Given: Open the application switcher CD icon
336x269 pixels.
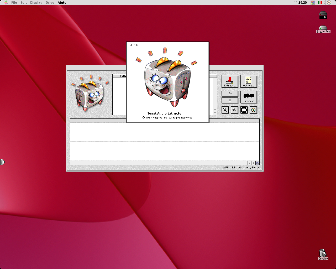Looking at the screenshot, I should (329, 3).
